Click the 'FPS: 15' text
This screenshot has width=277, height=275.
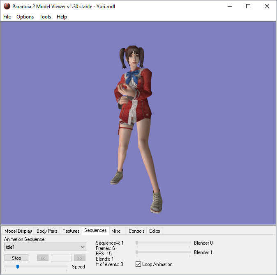(104, 254)
